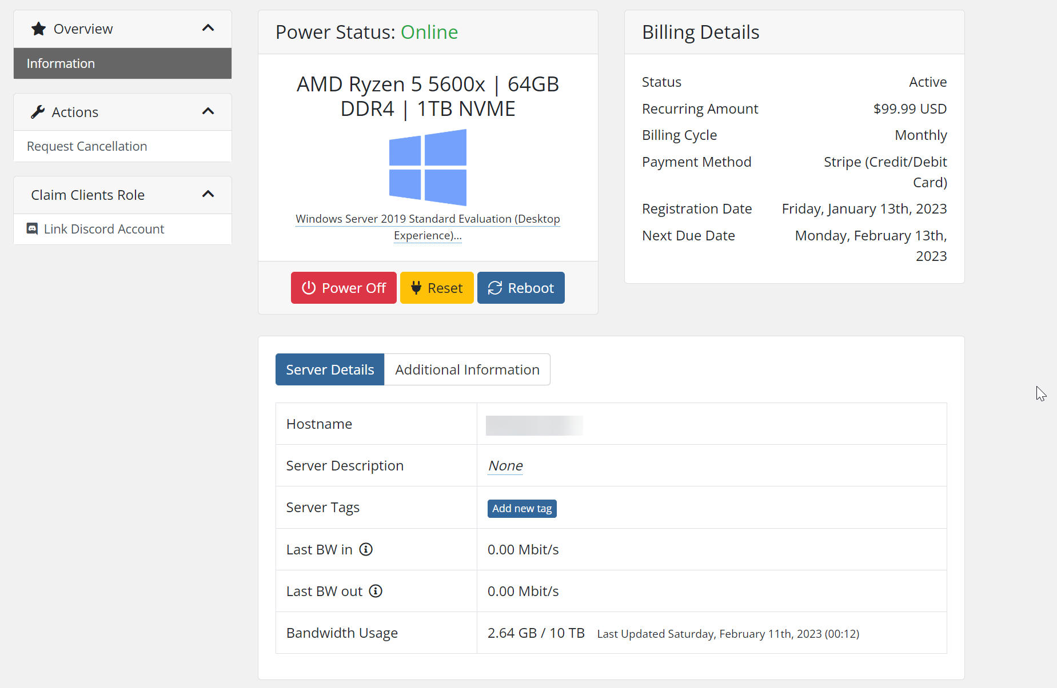
Task: Click the $99.99 USD recurring amount
Action: point(910,108)
